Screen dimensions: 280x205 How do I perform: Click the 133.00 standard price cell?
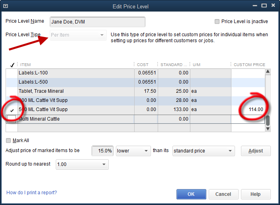tap(174, 109)
